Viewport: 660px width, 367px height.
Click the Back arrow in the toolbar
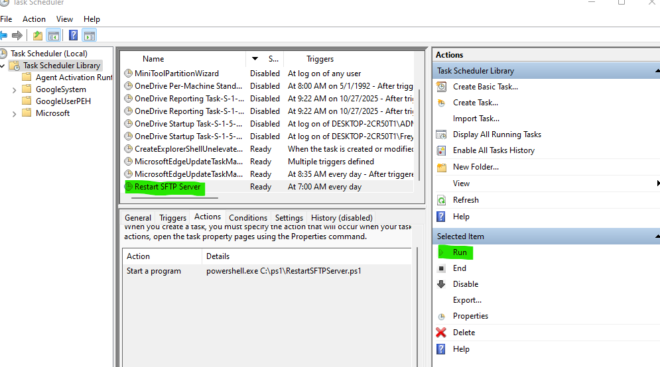point(4,35)
